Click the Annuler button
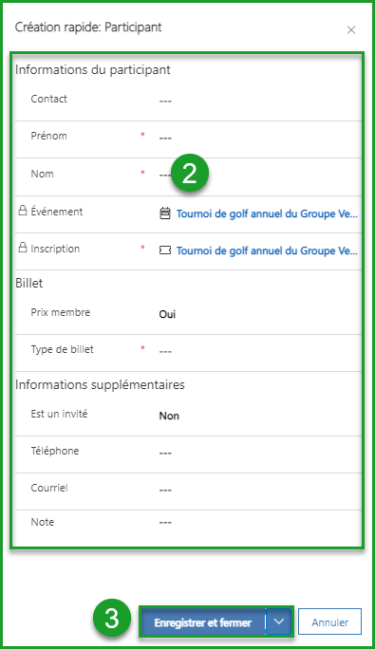 [x=329, y=621]
